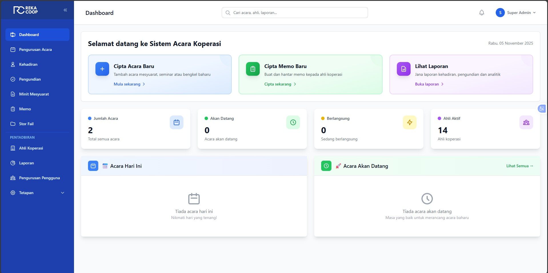Image resolution: width=548 pixels, height=273 pixels.
Task: Click the calendar icon in Jumlah Acara card
Action: point(176,122)
